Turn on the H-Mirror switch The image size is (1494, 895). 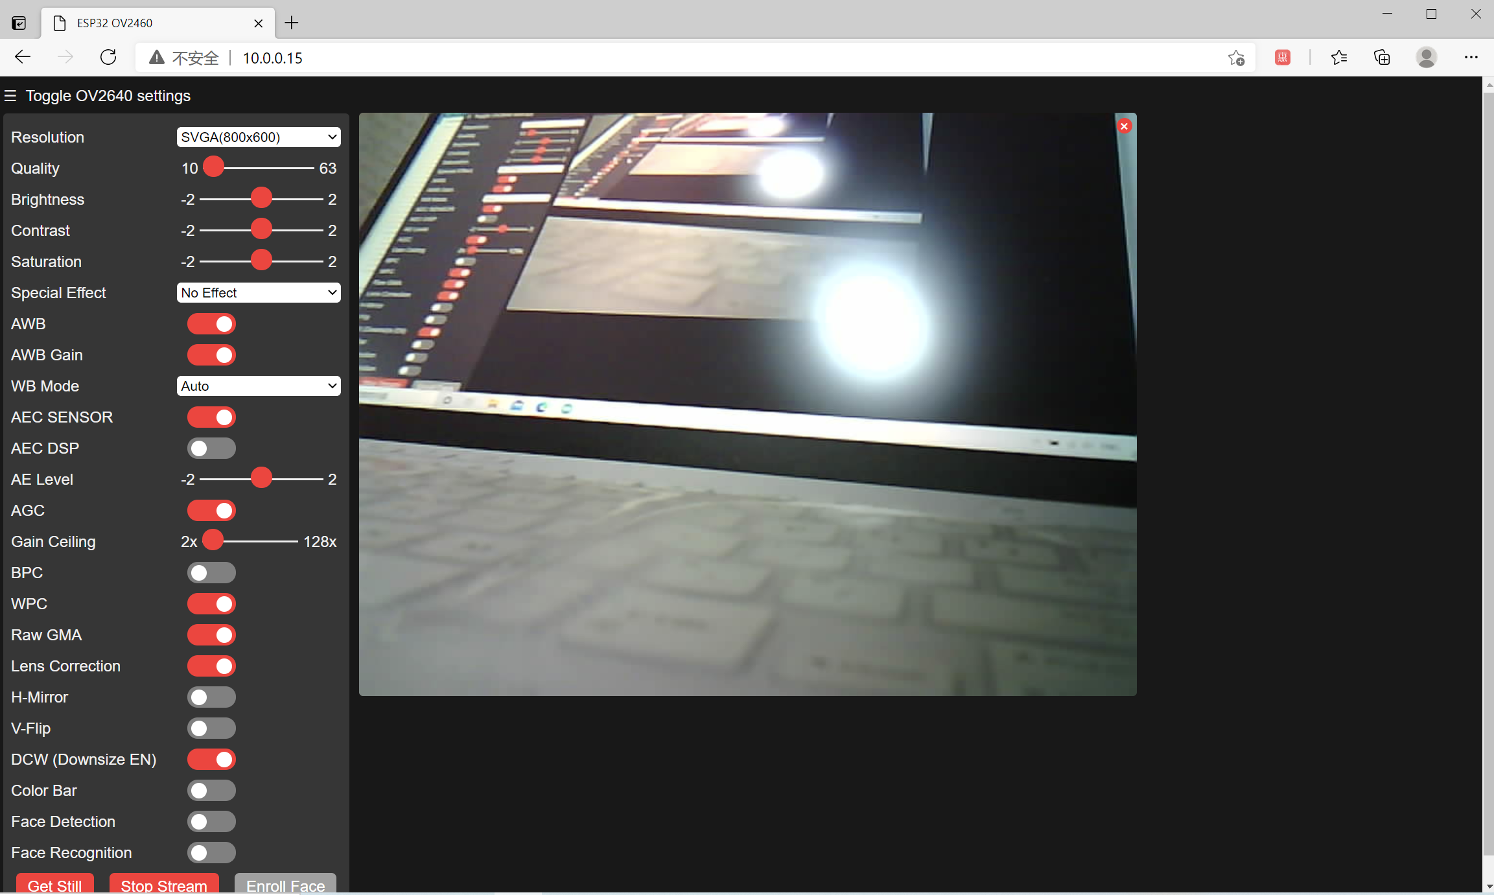click(211, 697)
